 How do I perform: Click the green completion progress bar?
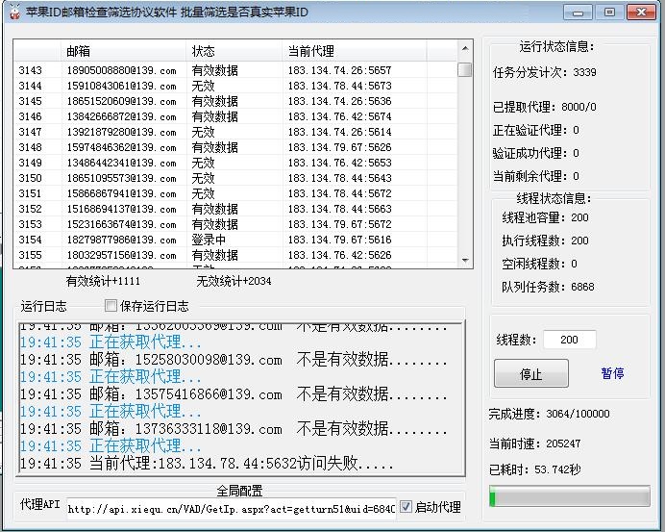(x=567, y=497)
